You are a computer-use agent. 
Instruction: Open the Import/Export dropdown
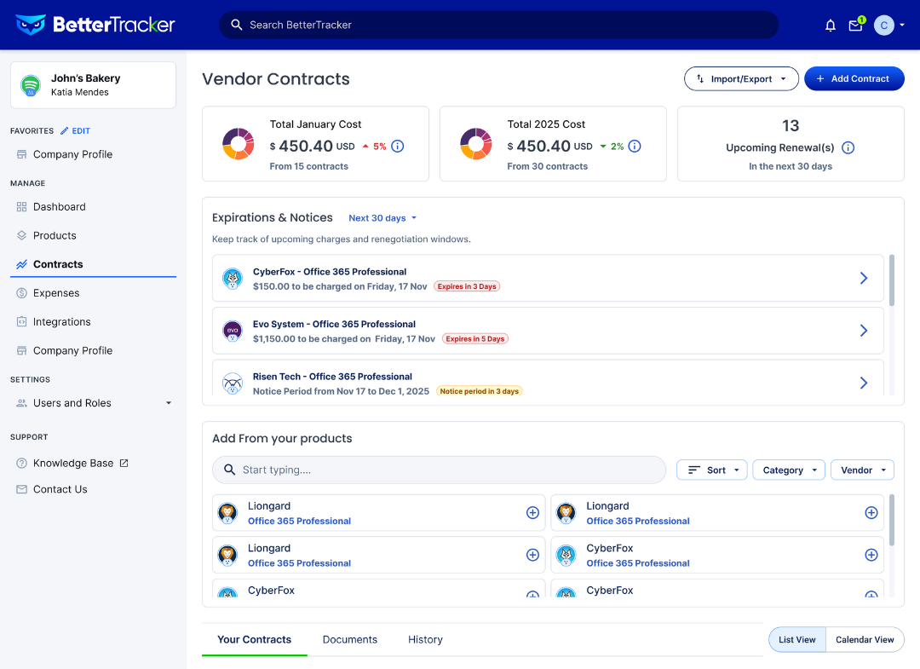pos(741,78)
